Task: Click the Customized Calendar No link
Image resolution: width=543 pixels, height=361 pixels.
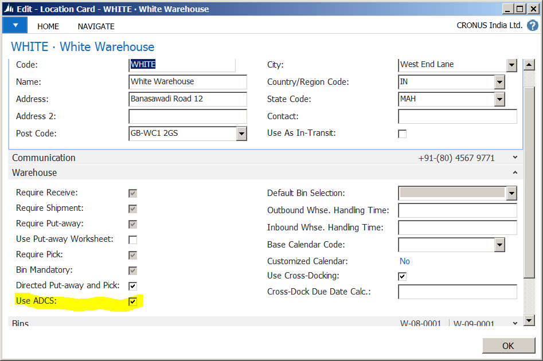Action: tap(404, 261)
